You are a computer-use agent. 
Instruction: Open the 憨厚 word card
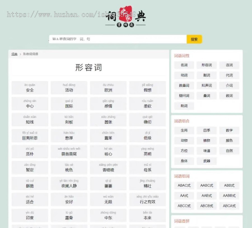[x=69, y=135]
